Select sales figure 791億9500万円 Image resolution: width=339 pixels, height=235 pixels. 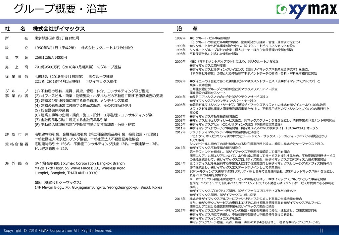pos(48,67)
